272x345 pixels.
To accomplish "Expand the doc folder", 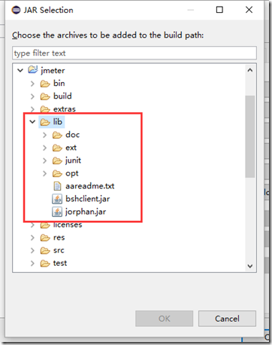I will click(x=44, y=135).
